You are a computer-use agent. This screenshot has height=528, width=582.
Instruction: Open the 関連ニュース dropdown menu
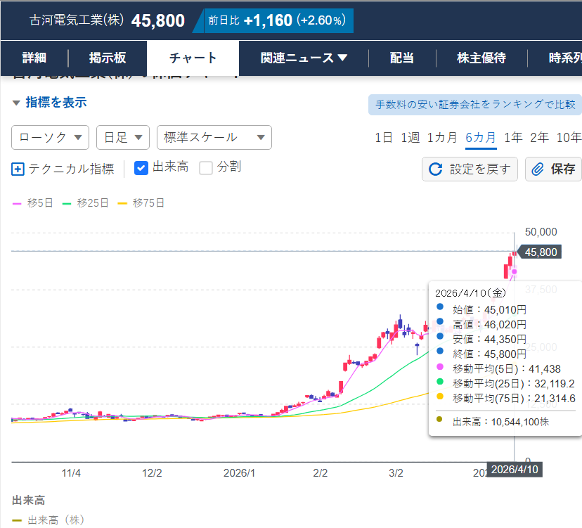pos(302,58)
